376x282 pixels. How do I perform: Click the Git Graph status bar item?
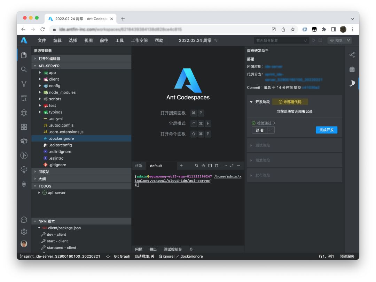point(122,256)
